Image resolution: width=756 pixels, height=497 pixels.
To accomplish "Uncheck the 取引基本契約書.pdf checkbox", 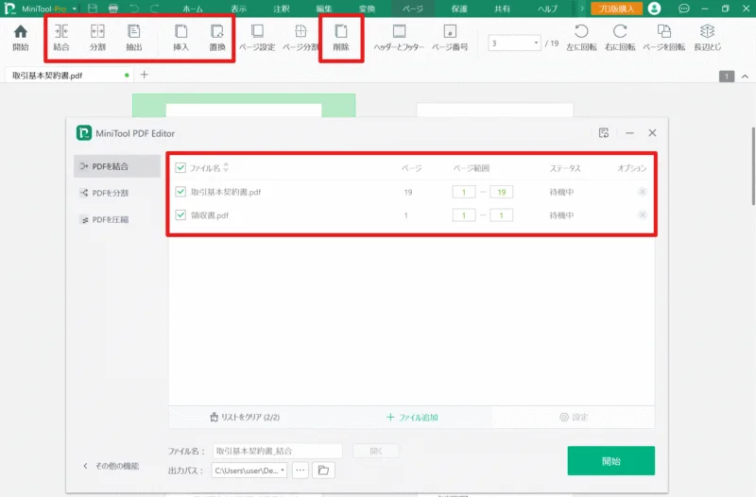I will point(180,192).
